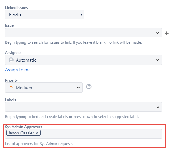Click the orange Medium priority arrow icon
Viewport: 179px width, 150px height.
11,88
